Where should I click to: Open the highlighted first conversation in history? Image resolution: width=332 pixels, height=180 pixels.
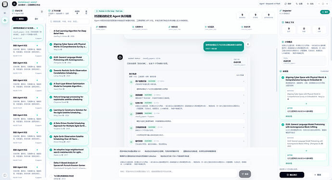27,33
